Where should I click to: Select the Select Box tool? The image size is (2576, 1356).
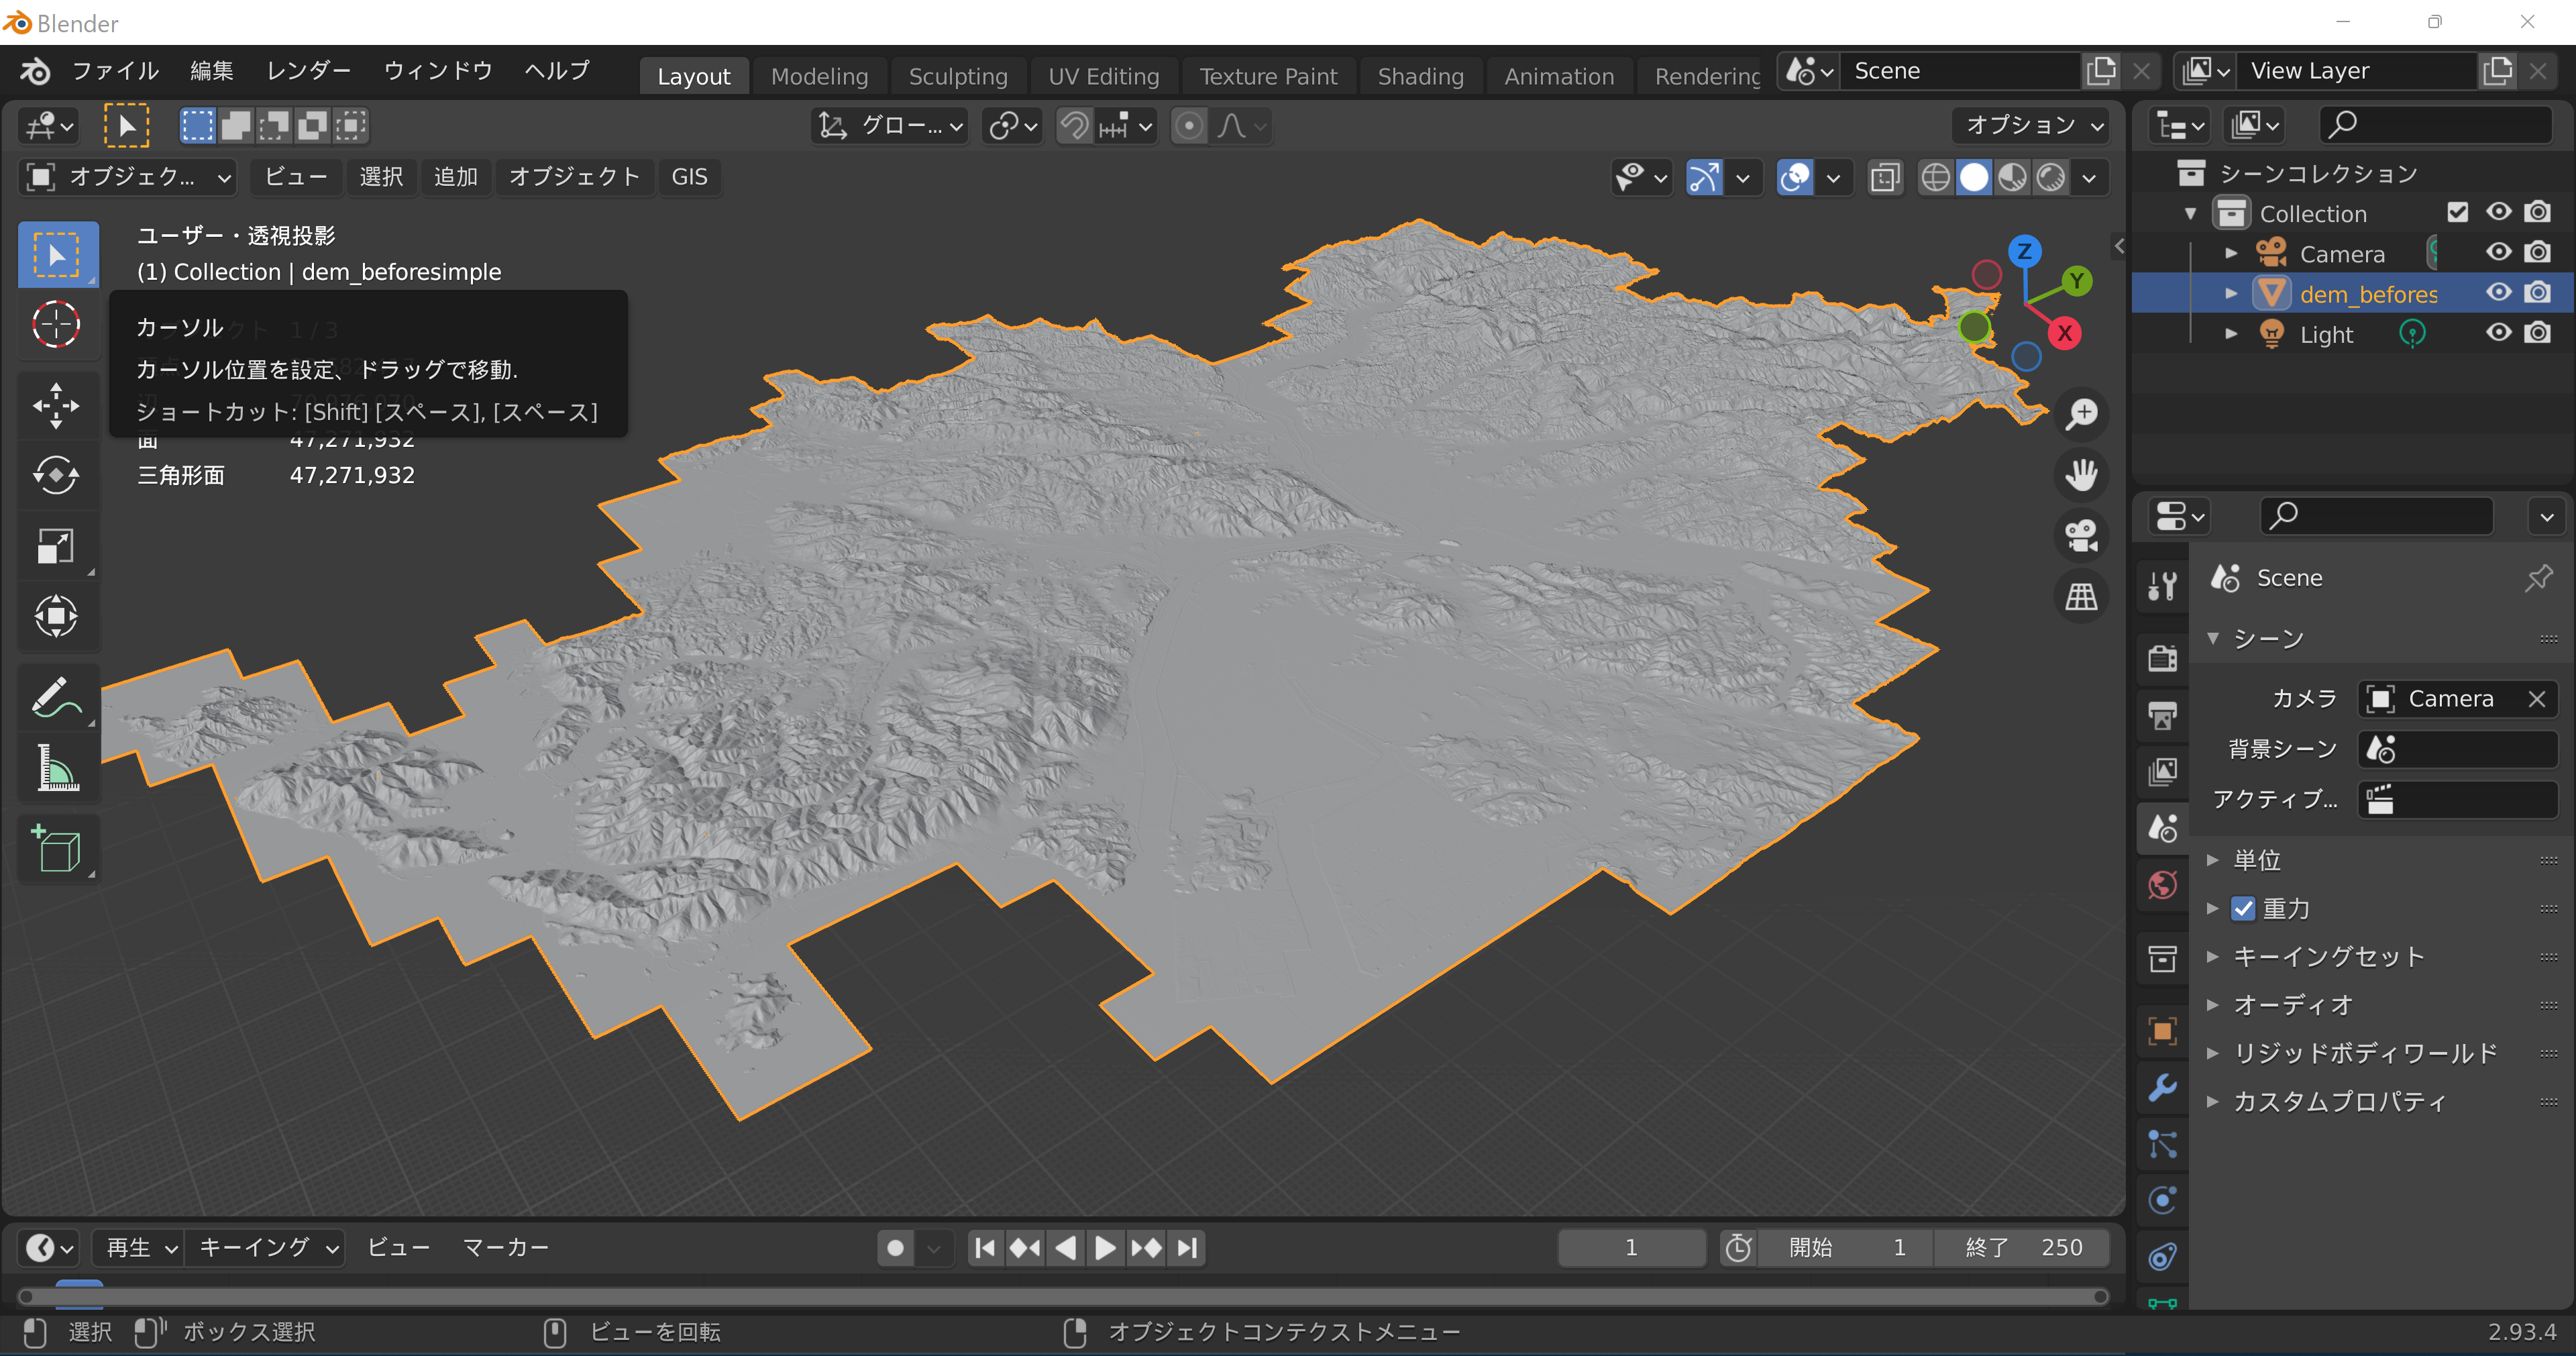57,255
